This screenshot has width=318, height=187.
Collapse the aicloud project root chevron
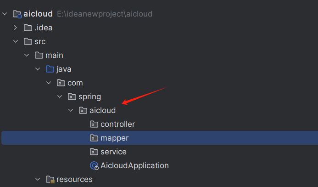click(5, 14)
